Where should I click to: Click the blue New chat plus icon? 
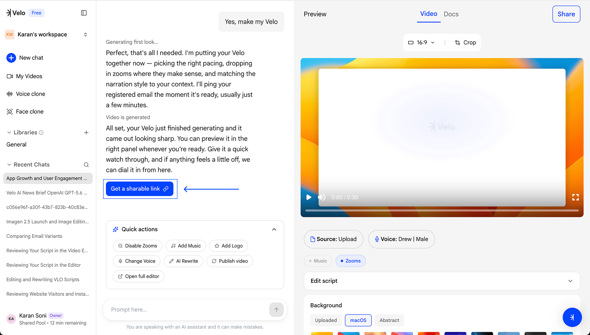coord(11,58)
